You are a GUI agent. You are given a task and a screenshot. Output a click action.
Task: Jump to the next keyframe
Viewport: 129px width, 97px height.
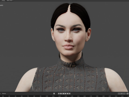click(67, 93)
